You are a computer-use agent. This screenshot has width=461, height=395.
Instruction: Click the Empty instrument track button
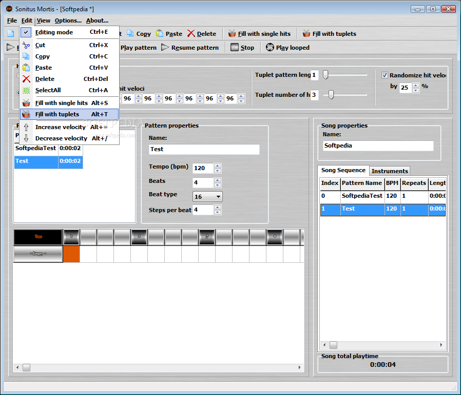[38, 254]
